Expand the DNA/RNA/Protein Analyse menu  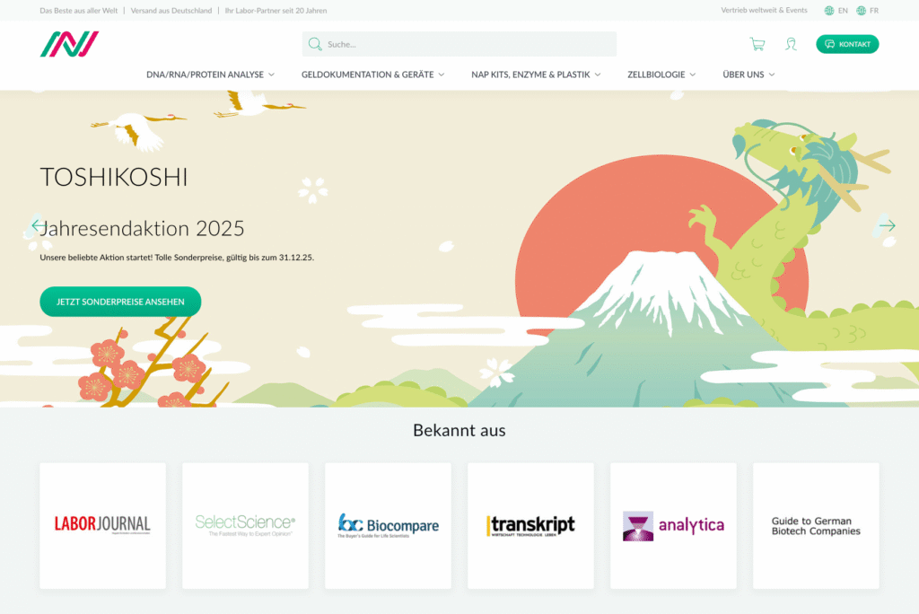[210, 75]
